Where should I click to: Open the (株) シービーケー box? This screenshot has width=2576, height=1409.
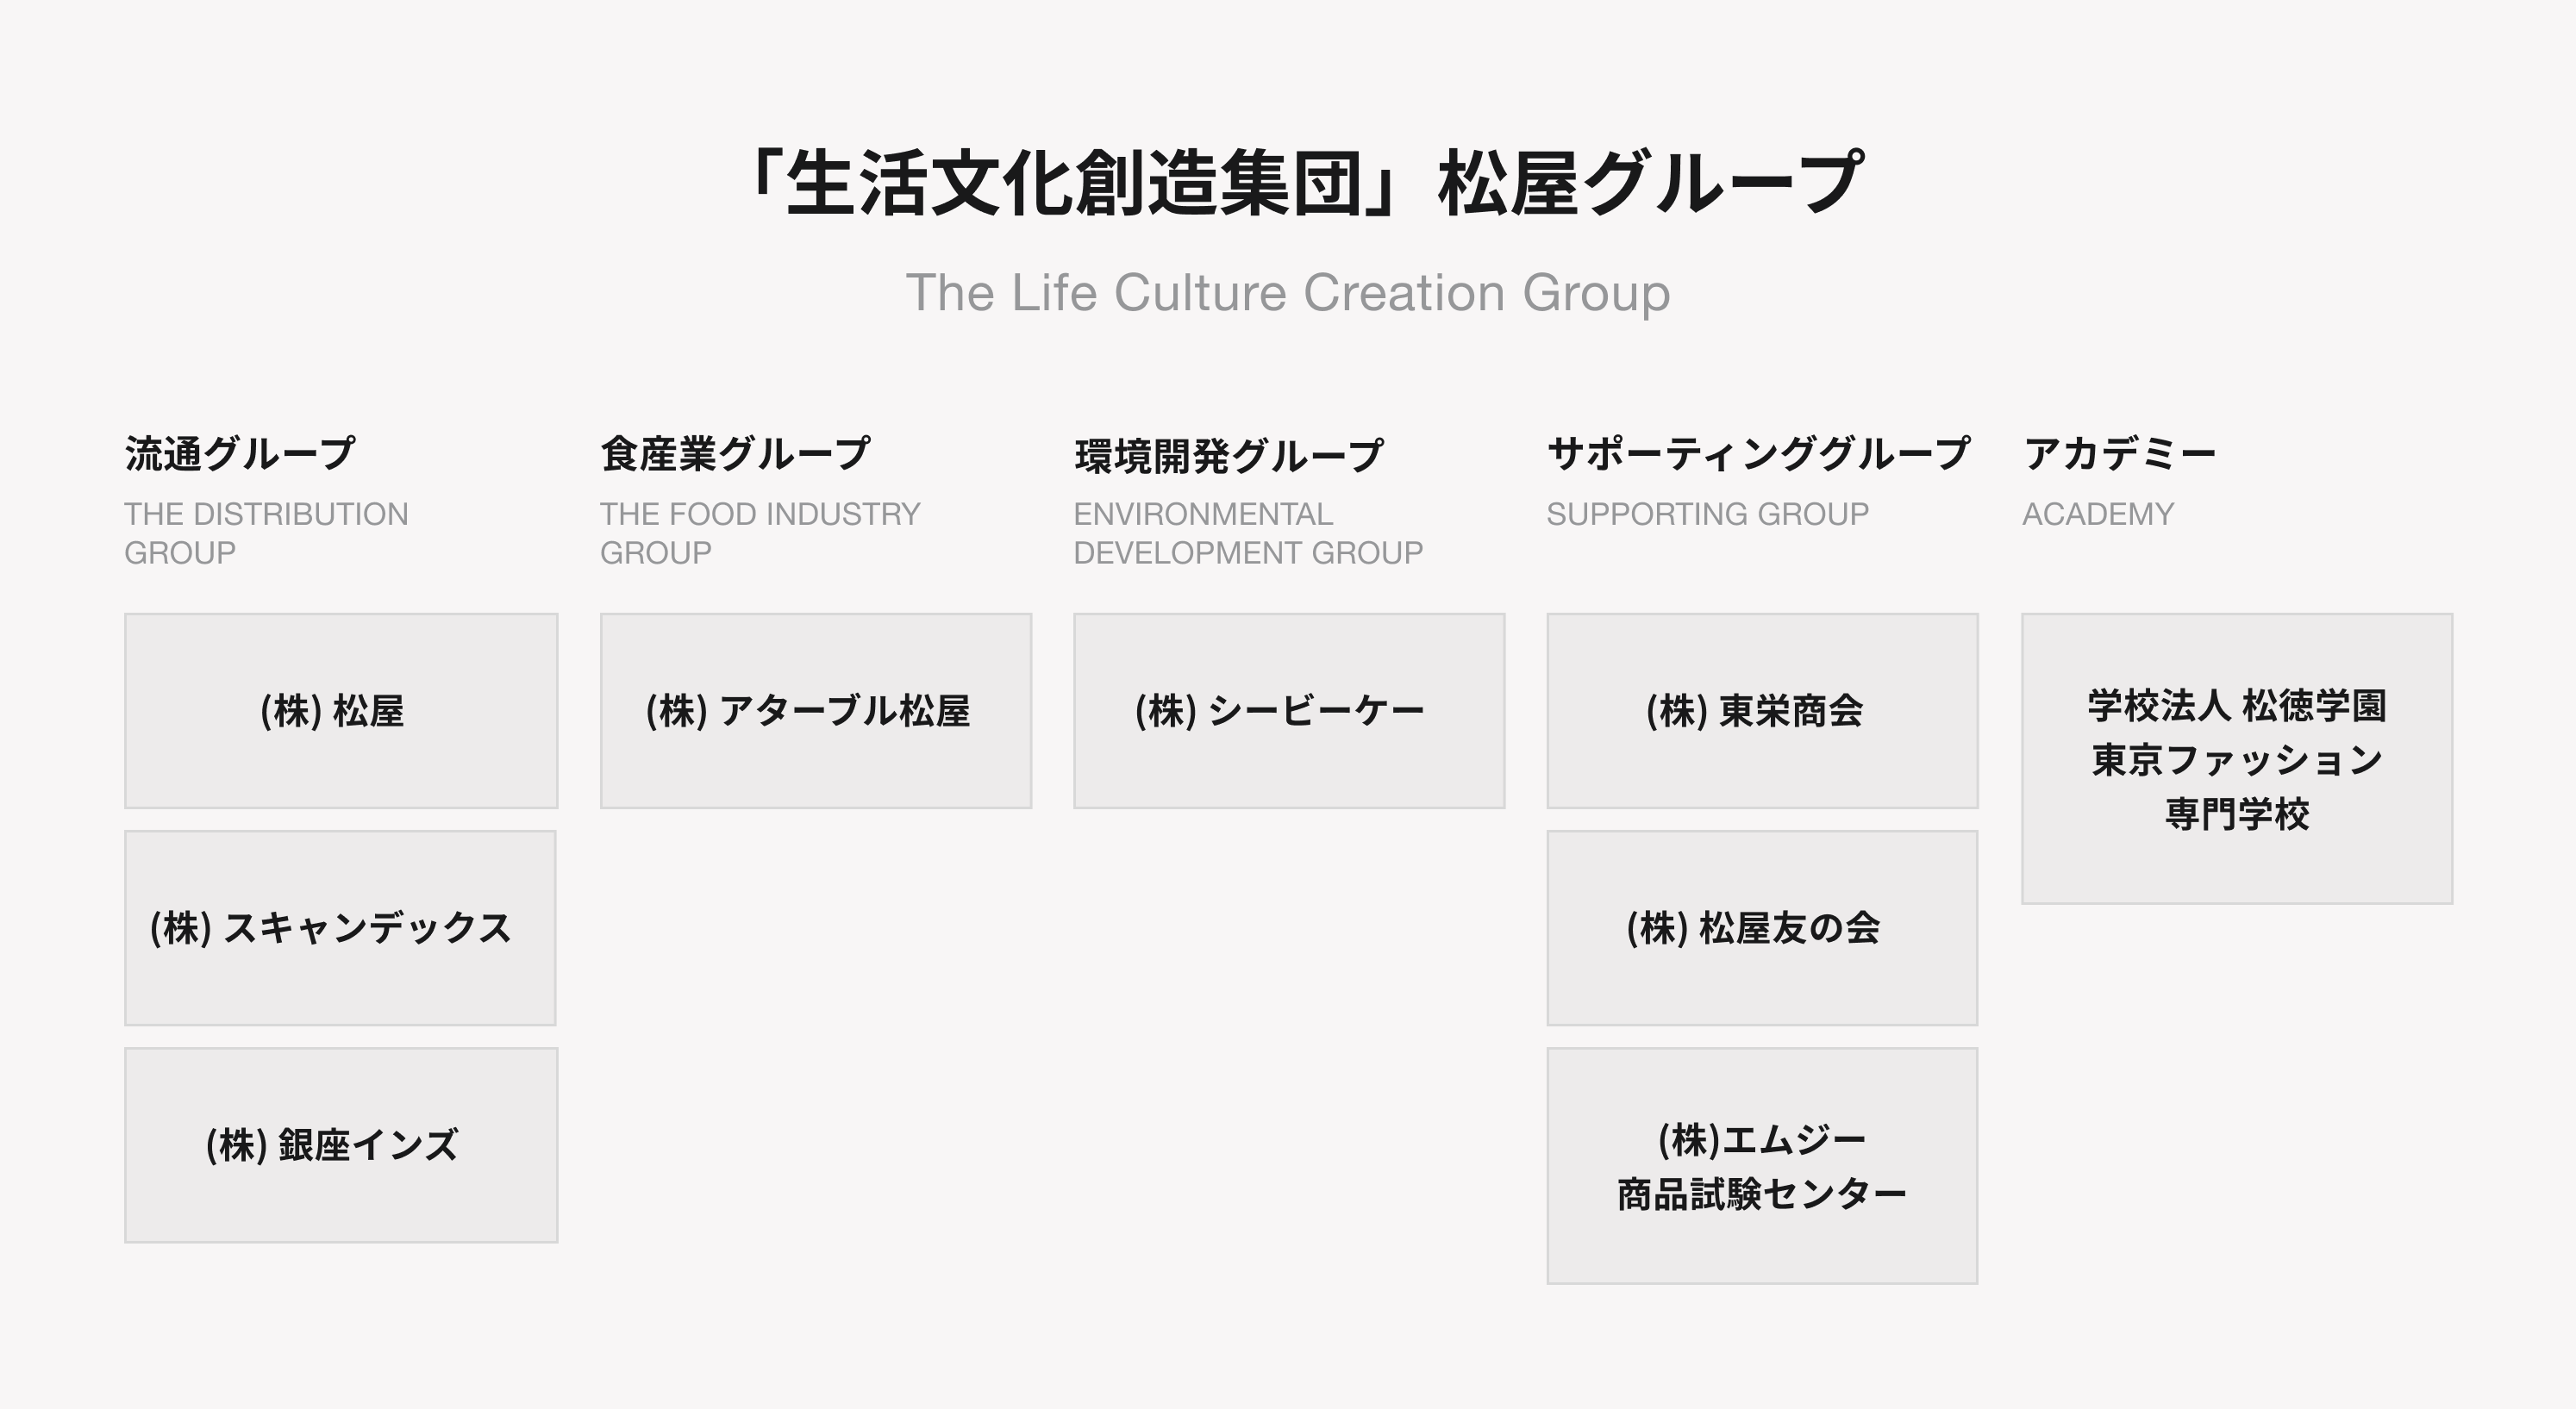(1289, 710)
